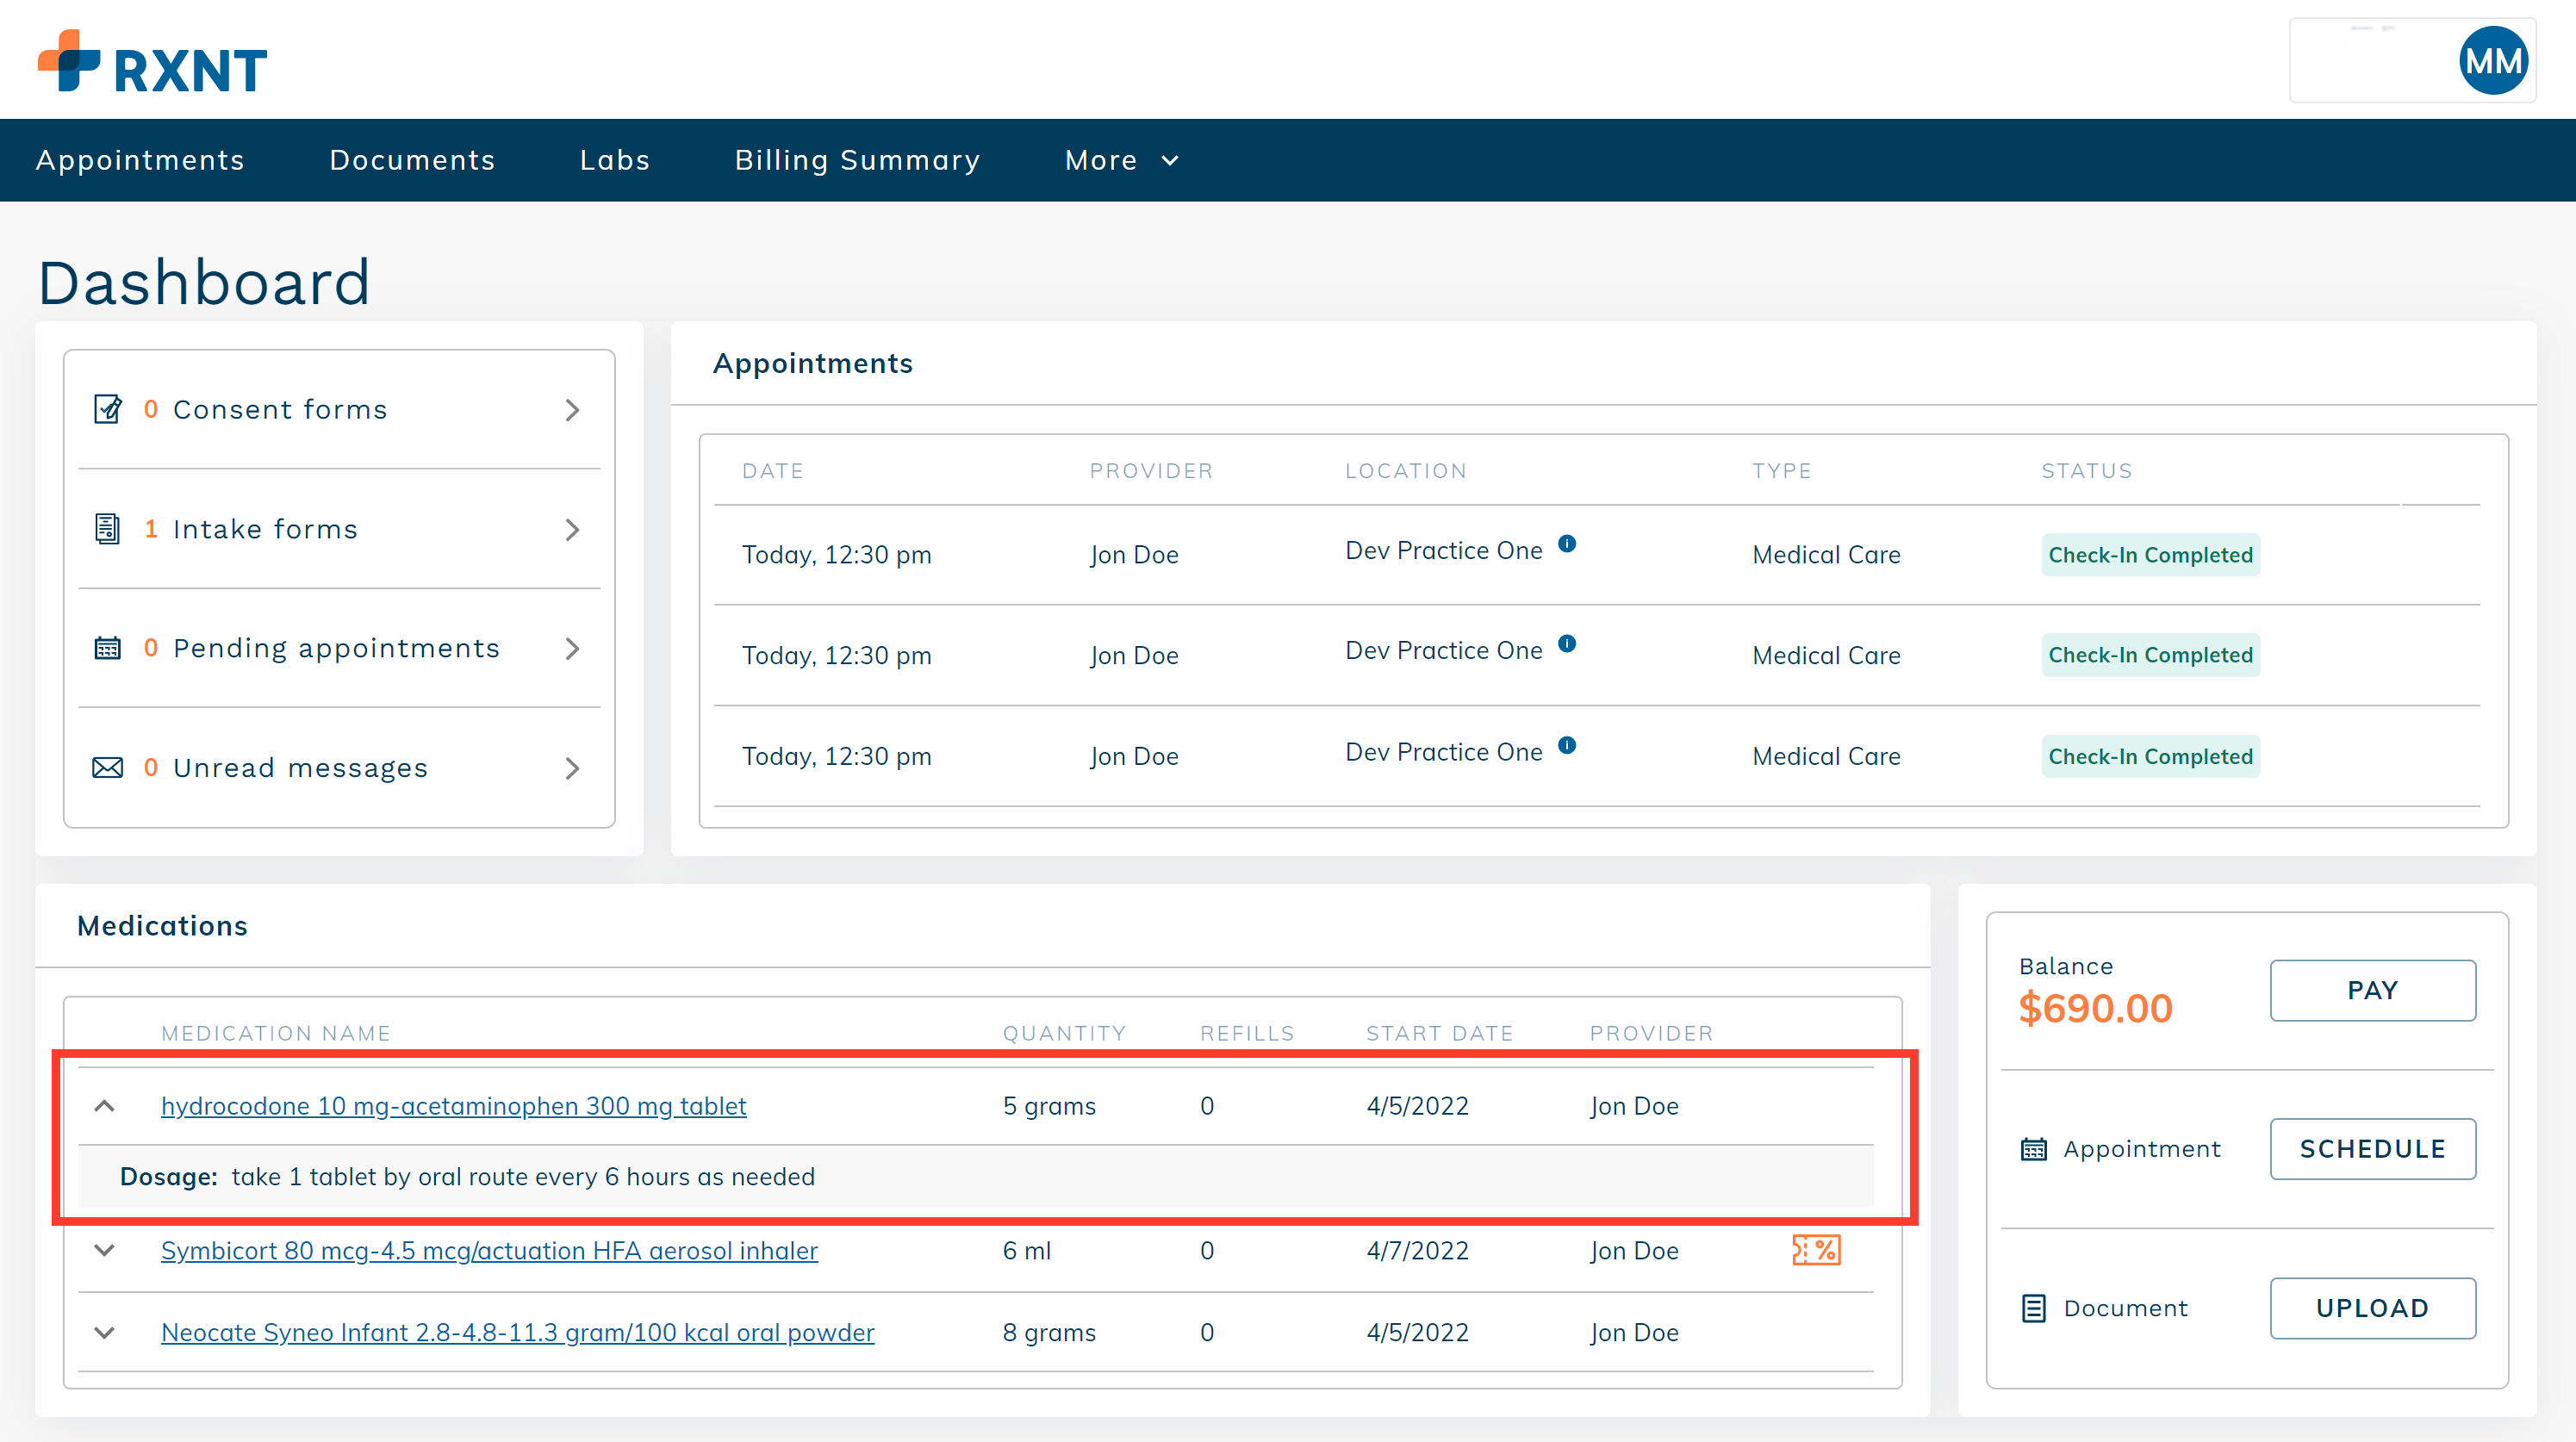The height and width of the screenshot is (1442, 2576).
Task: Click the 4/7/2022 start date cell
Action: (1417, 1251)
